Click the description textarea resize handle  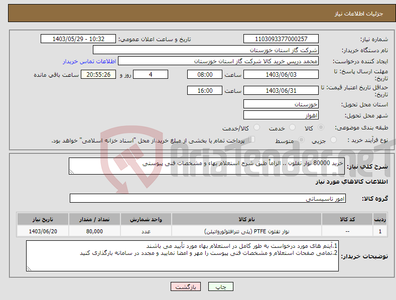[x=72, y=172]
